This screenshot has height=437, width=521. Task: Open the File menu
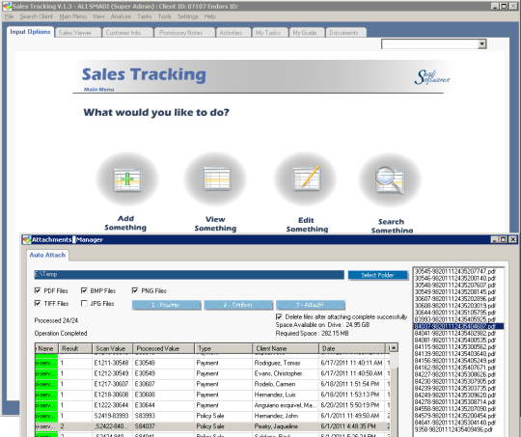click(9, 16)
